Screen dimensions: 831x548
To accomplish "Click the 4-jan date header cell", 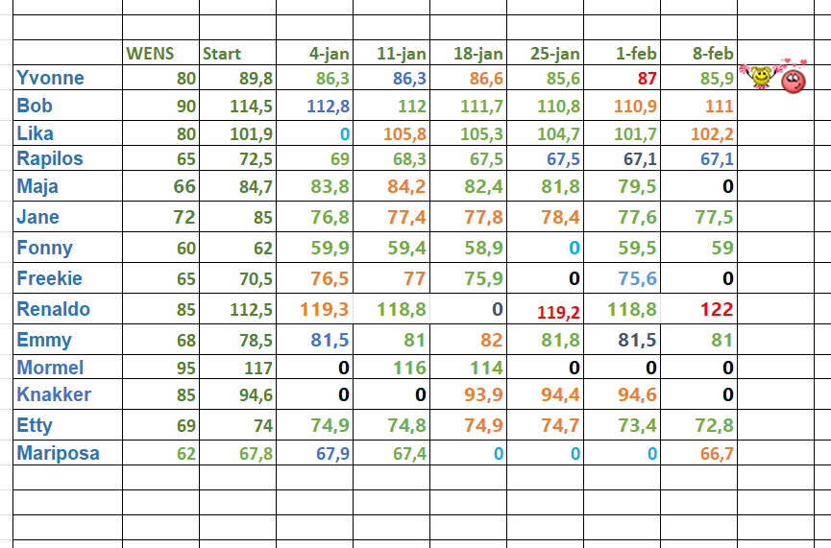I will click(329, 54).
